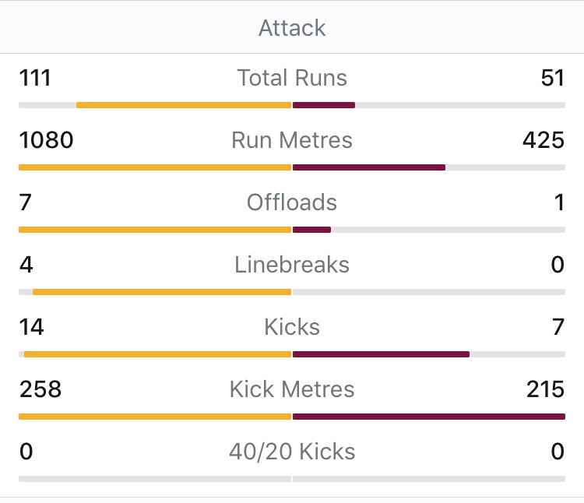
Task: Select the Kicks stat label
Action: tap(292, 327)
